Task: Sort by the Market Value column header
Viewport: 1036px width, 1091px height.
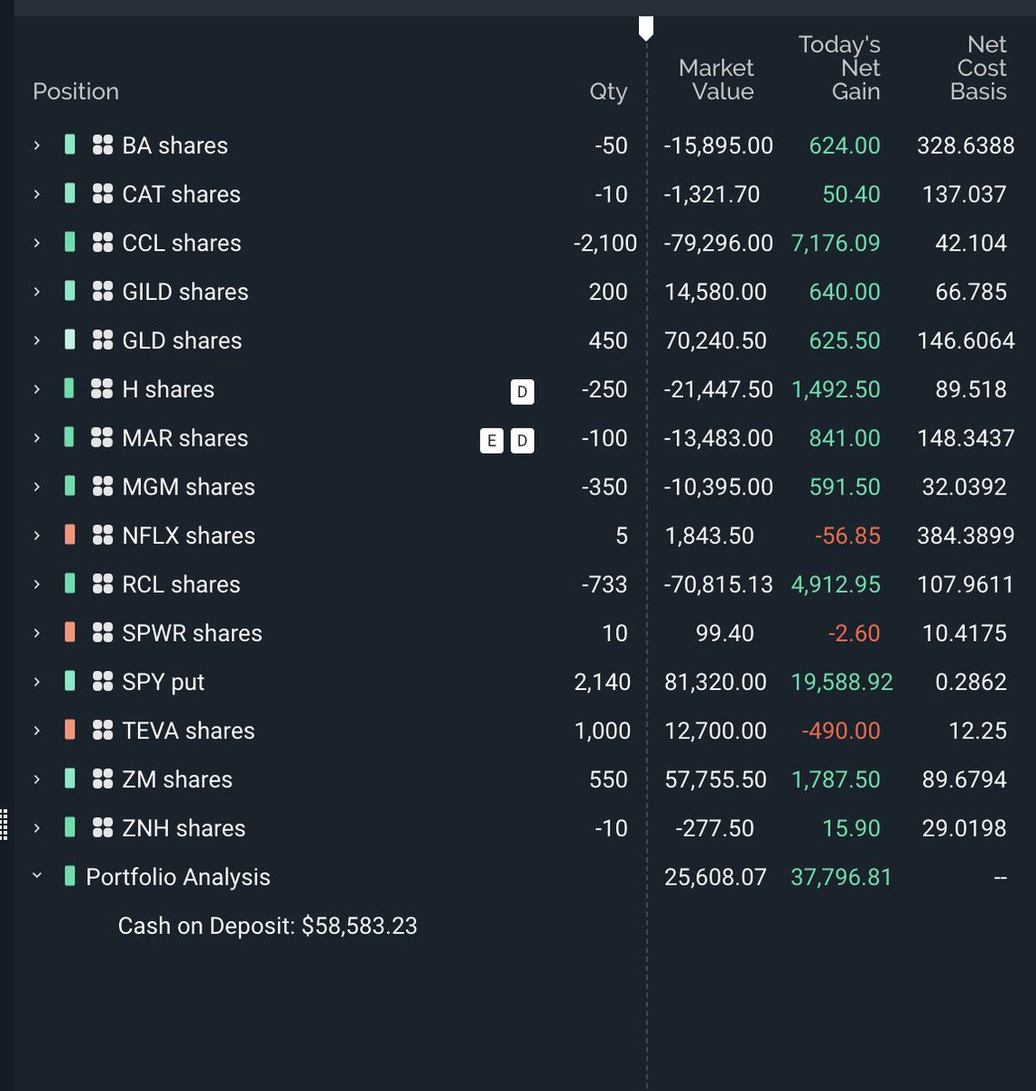Action: [x=716, y=80]
